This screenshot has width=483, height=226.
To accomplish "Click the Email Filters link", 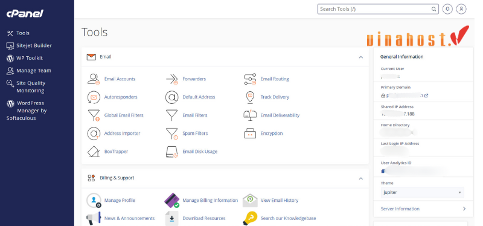I will point(194,115).
